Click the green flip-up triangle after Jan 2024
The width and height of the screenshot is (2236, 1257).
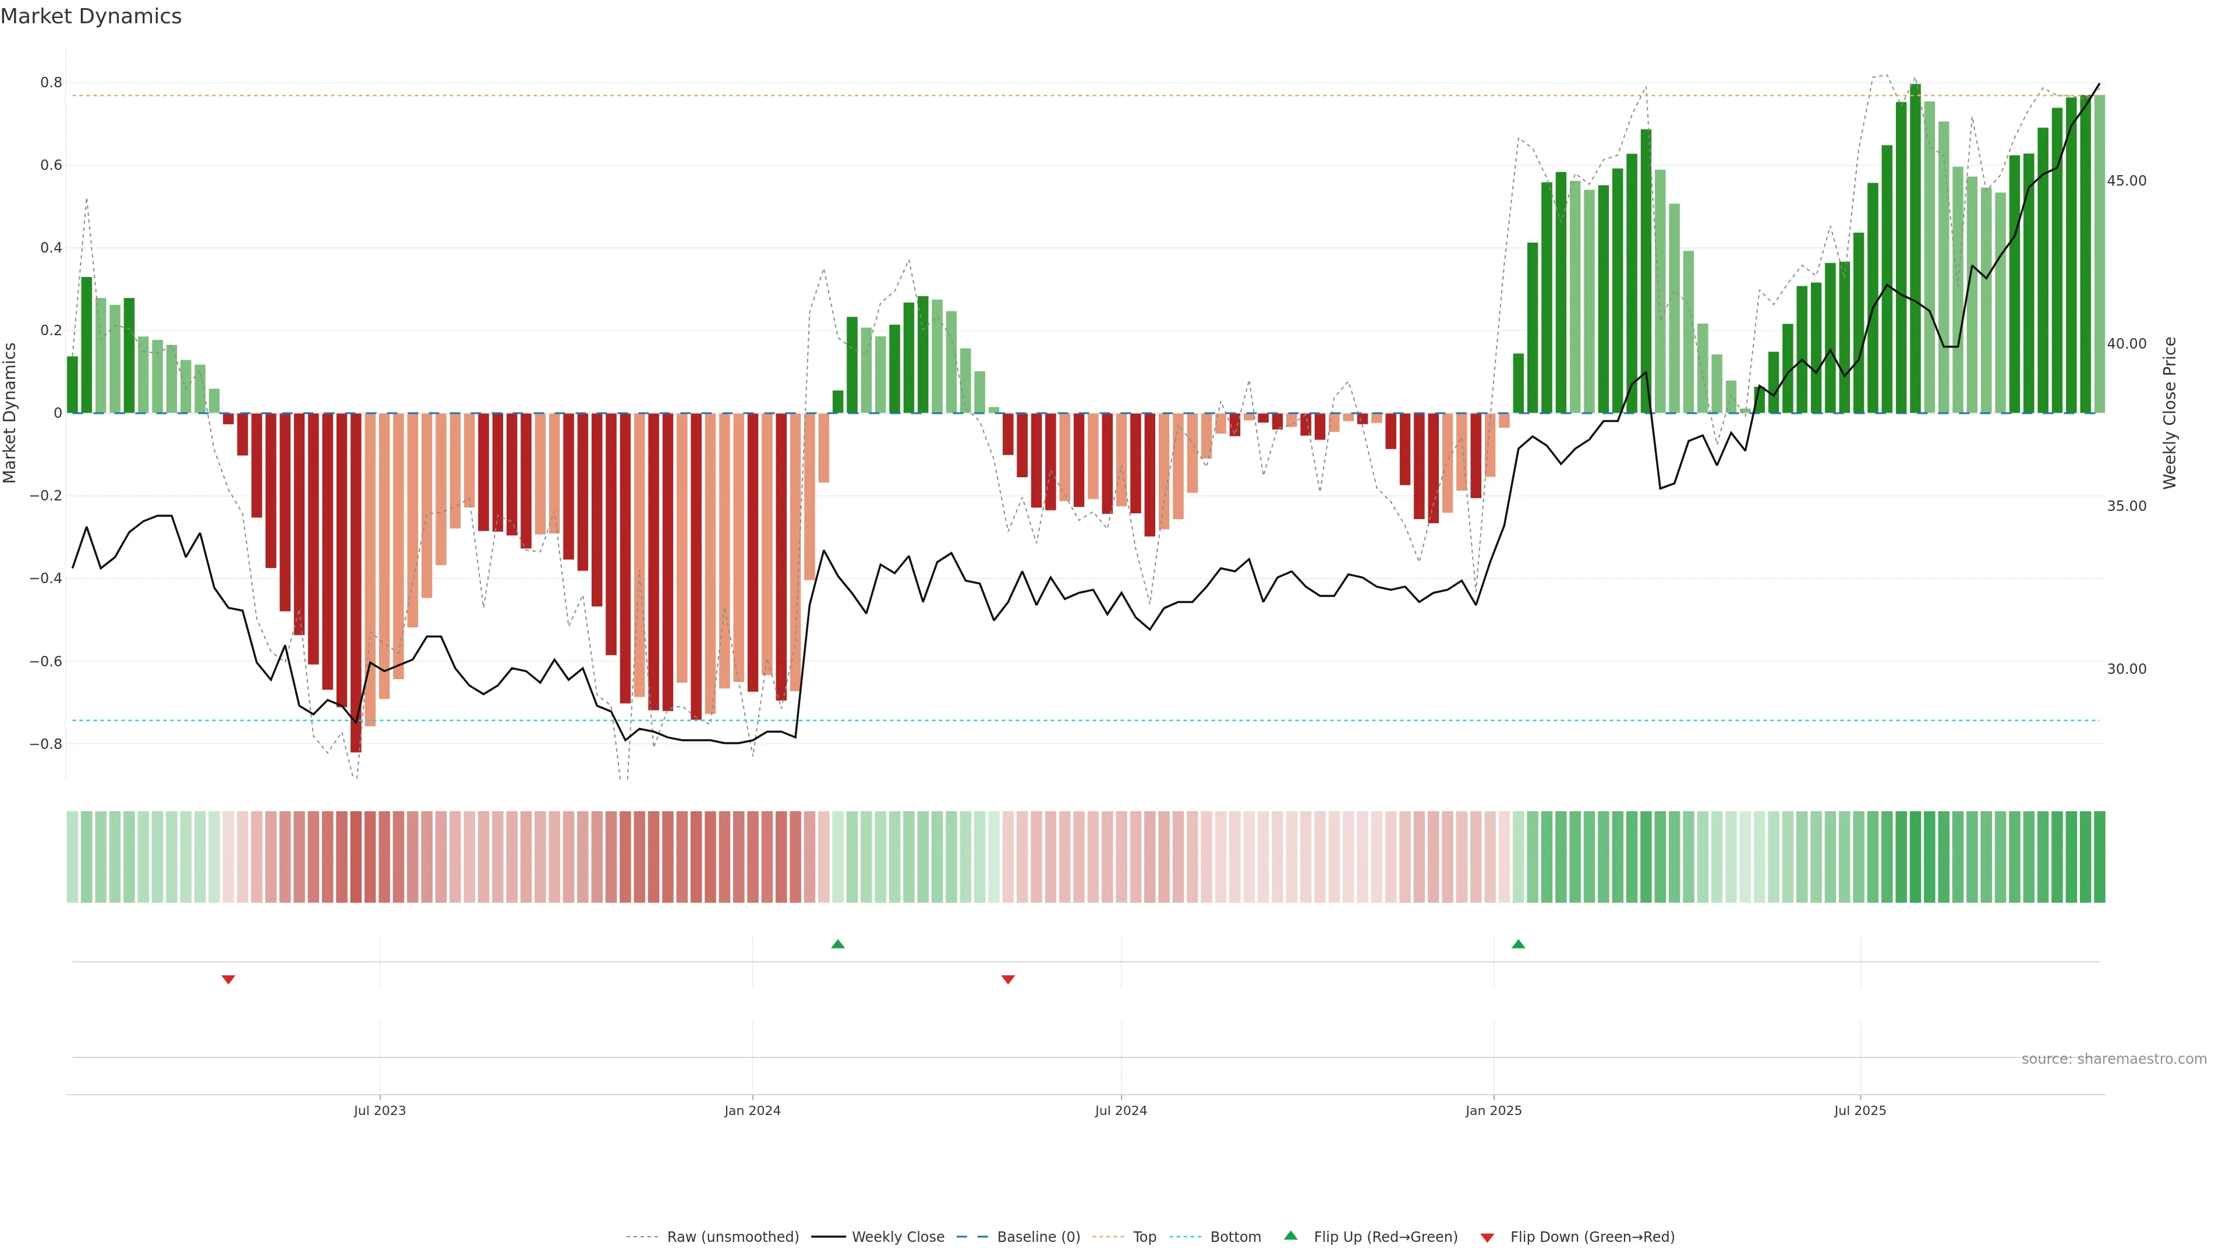[x=838, y=944]
